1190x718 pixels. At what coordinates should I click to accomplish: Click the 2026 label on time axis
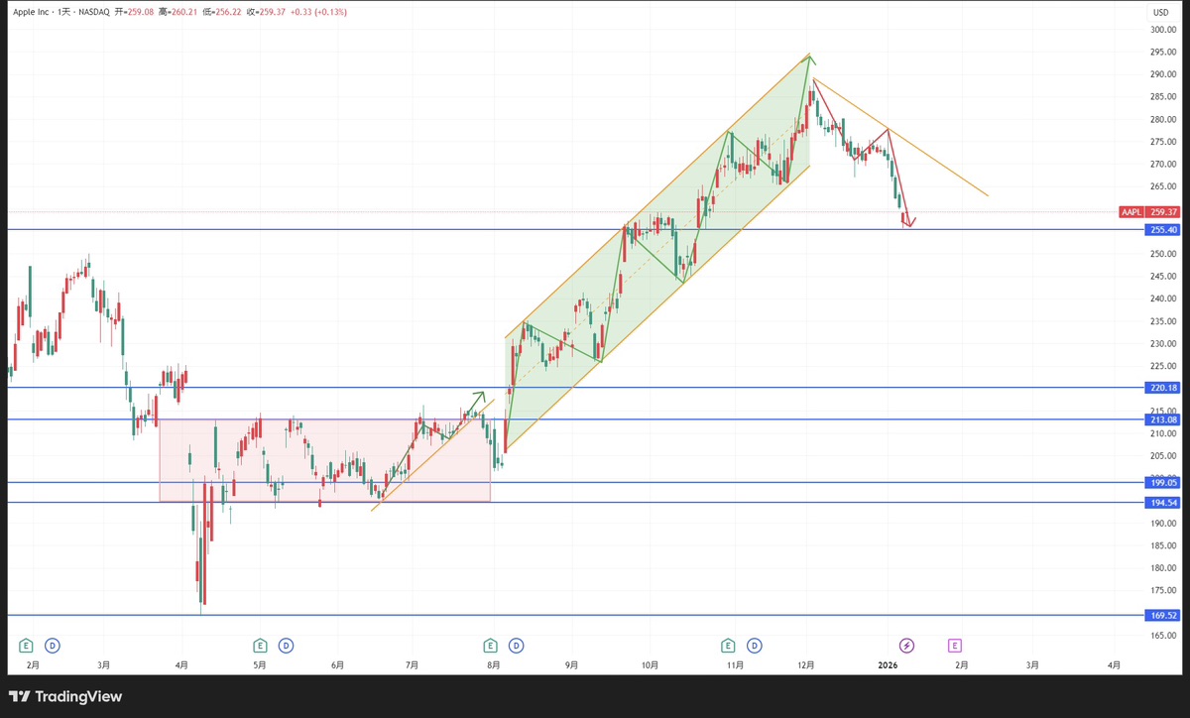[x=888, y=663]
